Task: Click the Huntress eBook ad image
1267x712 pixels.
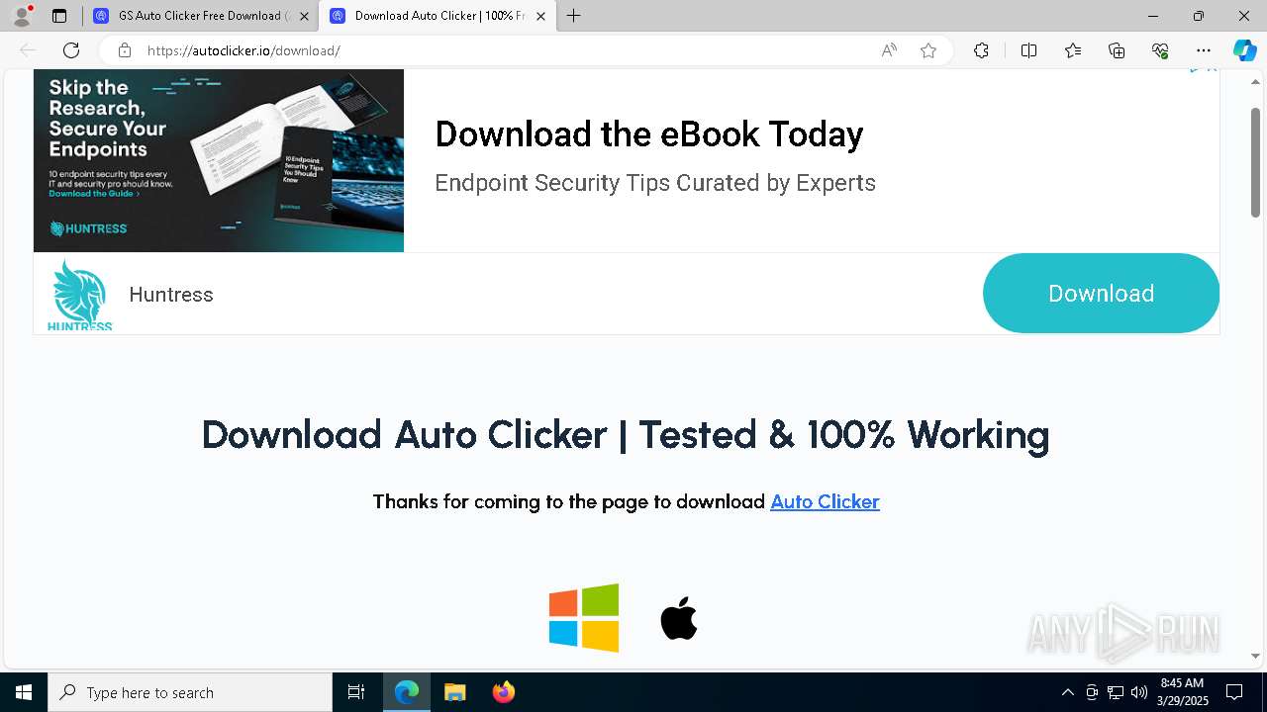Action: click(x=219, y=160)
